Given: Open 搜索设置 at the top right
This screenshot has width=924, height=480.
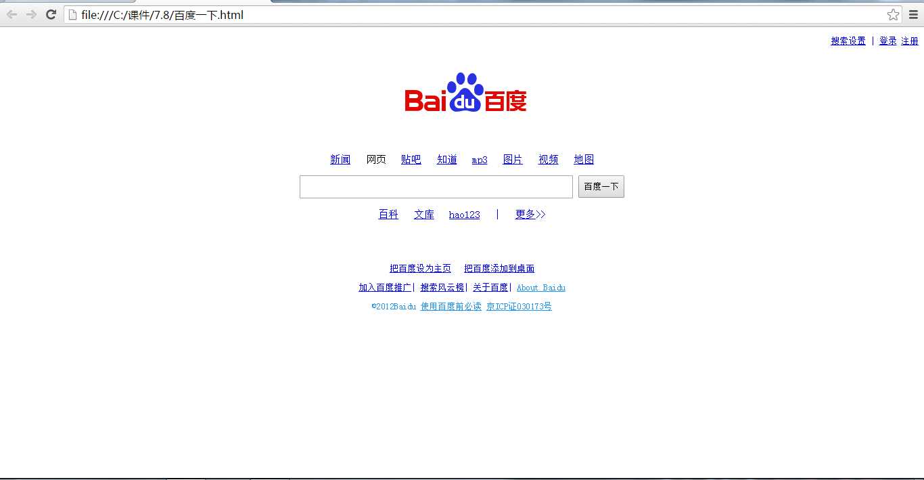Looking at the screenshot, I should coord(848,41).
